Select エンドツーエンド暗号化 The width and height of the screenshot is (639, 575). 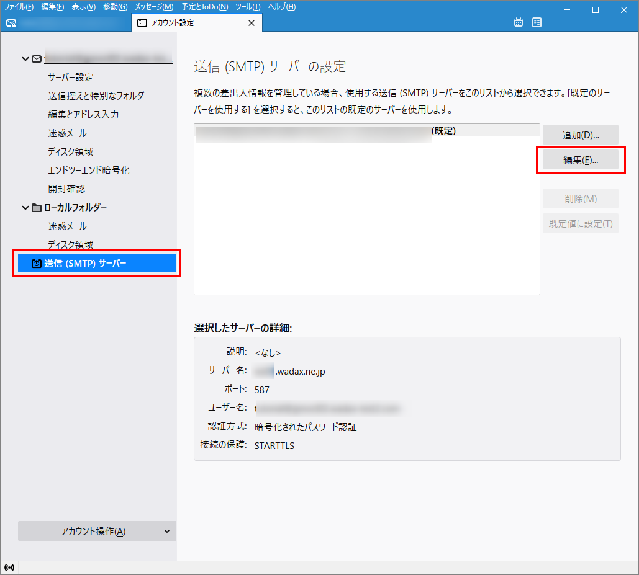pyautogui.click(x=88, y=170)
